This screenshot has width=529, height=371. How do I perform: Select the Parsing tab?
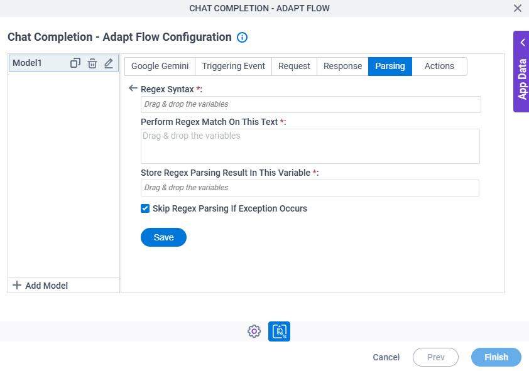[x=390, y=66]
